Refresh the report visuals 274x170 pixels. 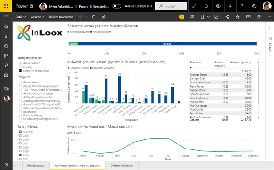(x=94, y=17)
